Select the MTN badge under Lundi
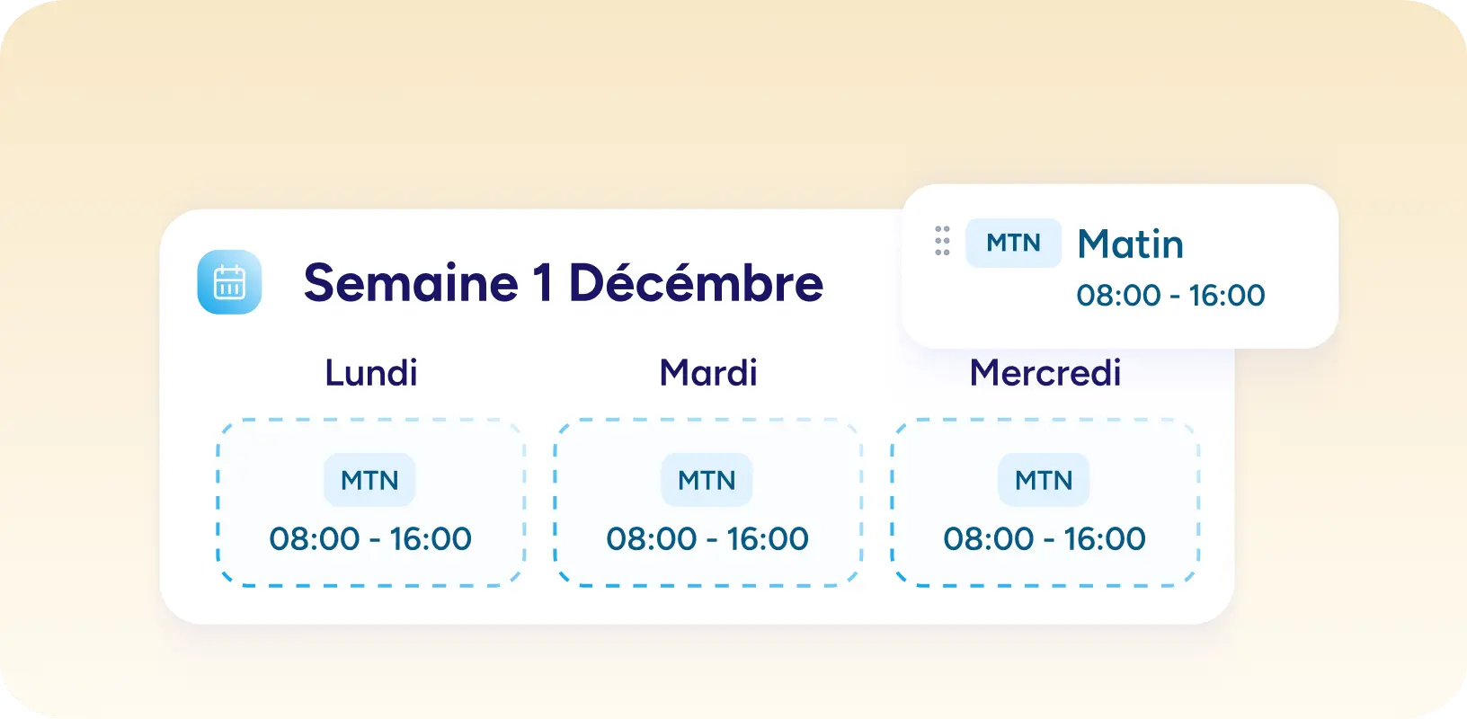Viewport: 1467px width, 719px height. point(369,480)
